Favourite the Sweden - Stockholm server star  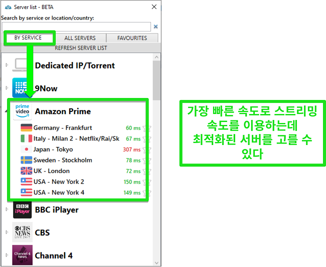click(147, 160)
